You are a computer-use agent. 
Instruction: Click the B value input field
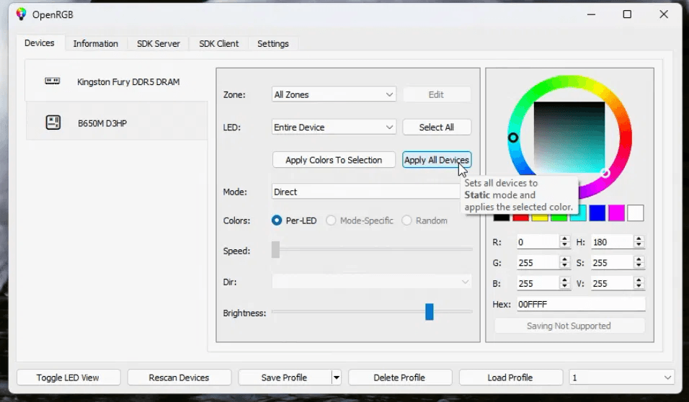(538, 283)
